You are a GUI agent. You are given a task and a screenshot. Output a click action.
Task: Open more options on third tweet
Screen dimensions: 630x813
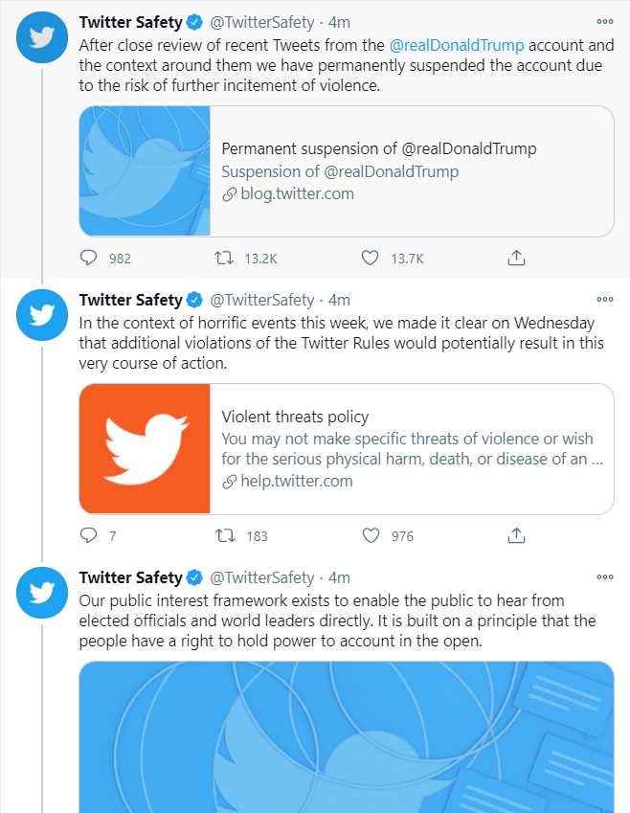(x=604, y=577)
